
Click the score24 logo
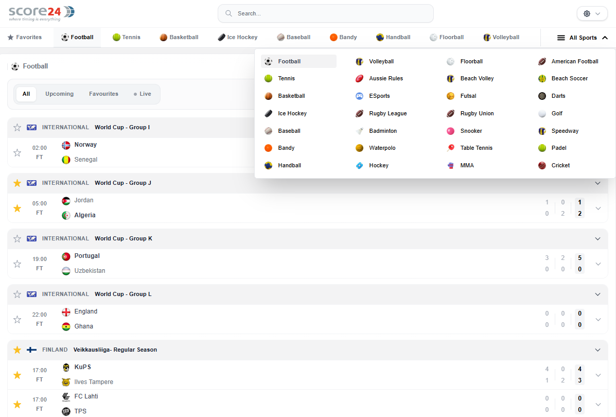(41, 13)
